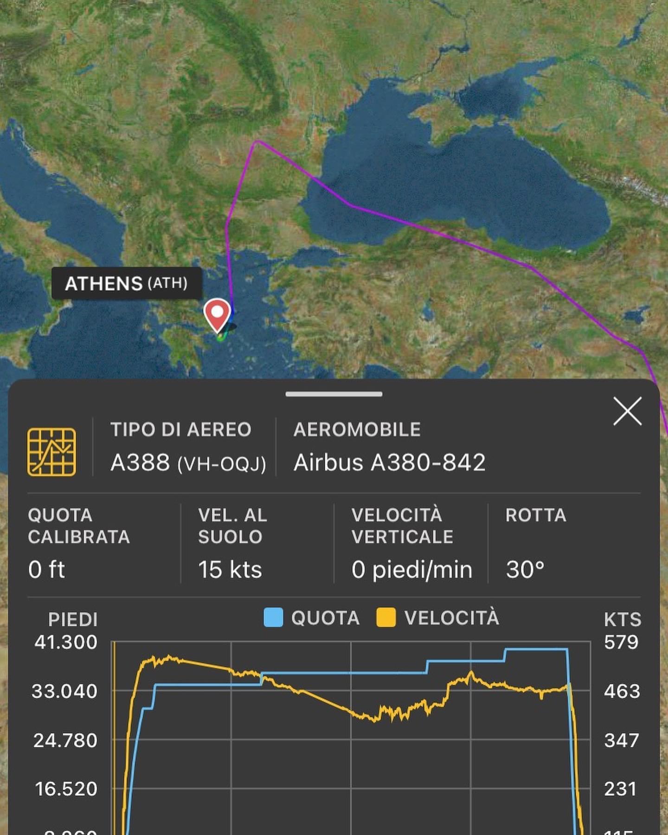The image size is (668, 835).
Task: Tap the Airbus A380-842 aircraft name
Action: click(390, 463)
